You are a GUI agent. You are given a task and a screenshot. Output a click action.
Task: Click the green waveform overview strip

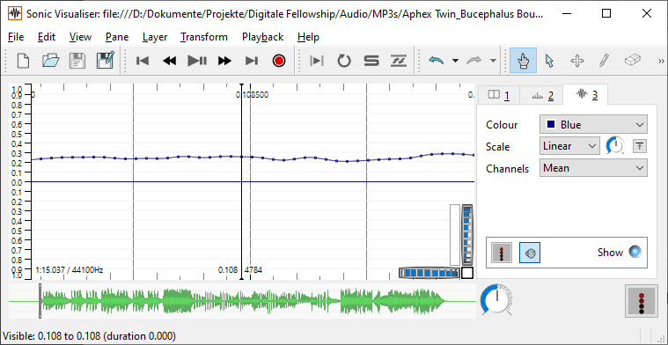(242, 301)
